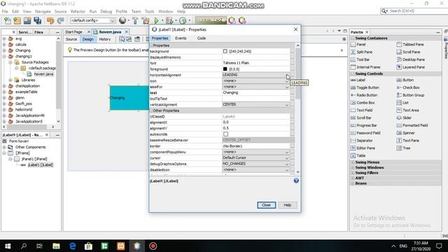Select Slider component in Palette
The image size is (448, 252).
tap(405, 118)
